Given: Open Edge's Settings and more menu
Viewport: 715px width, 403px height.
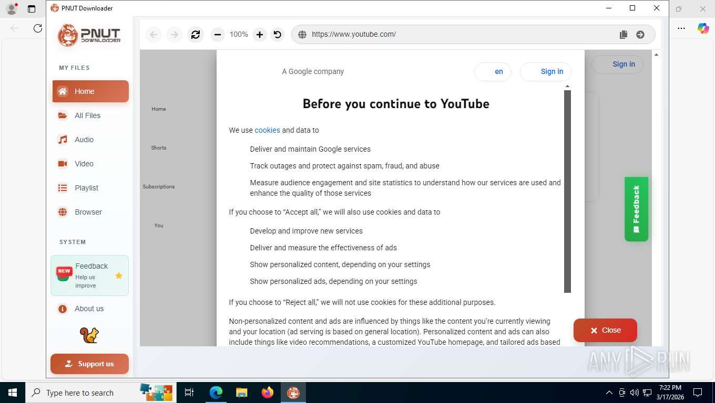Looking at the screenshot, I should [681, 28].
